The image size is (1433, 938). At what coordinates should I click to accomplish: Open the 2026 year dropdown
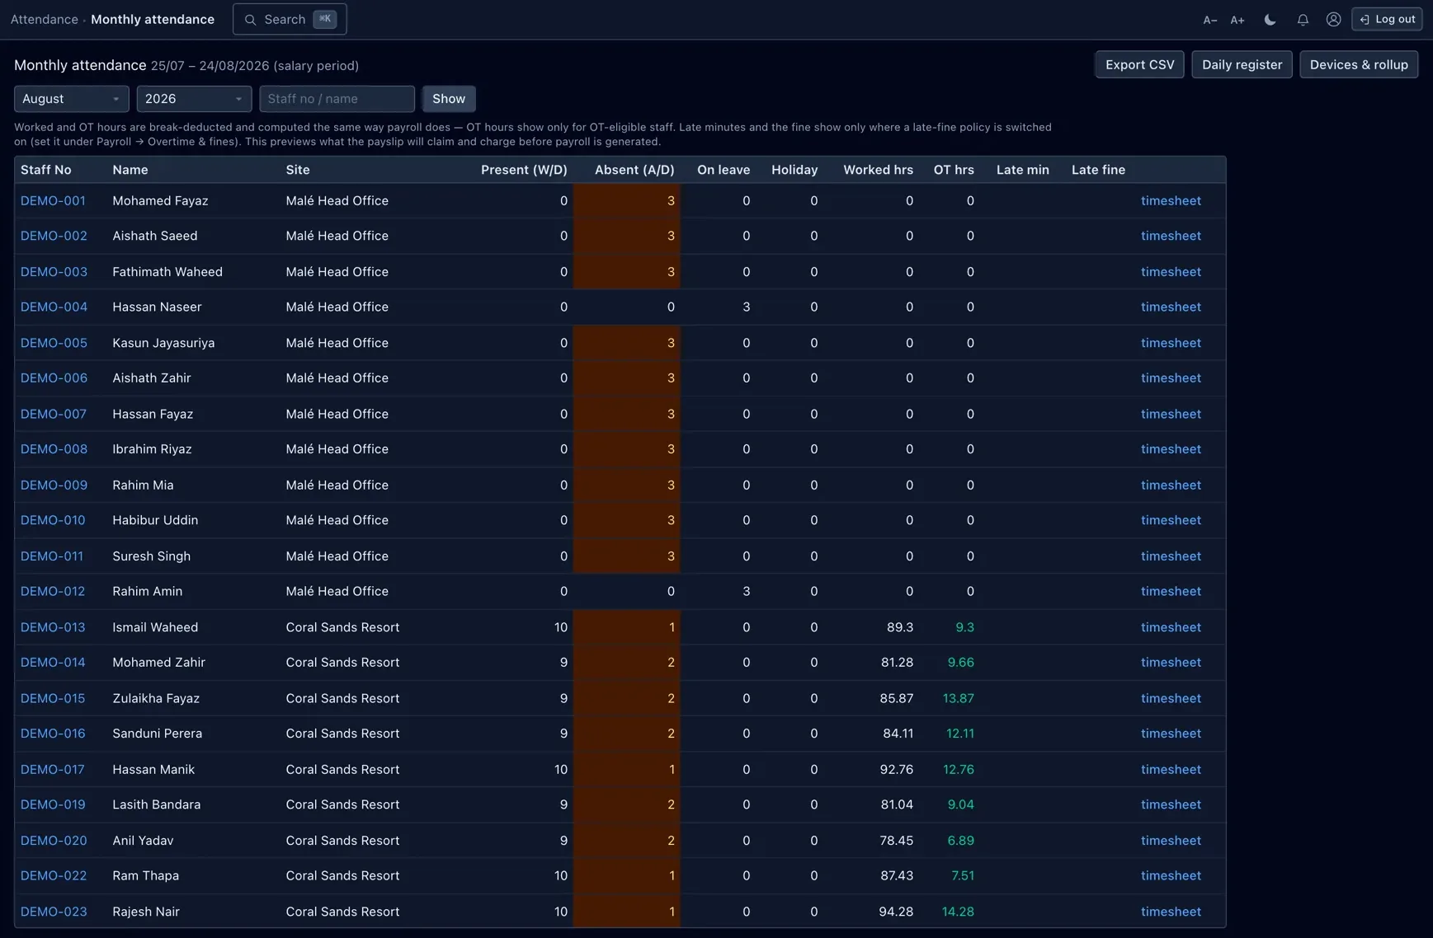[x=194, y=99]
